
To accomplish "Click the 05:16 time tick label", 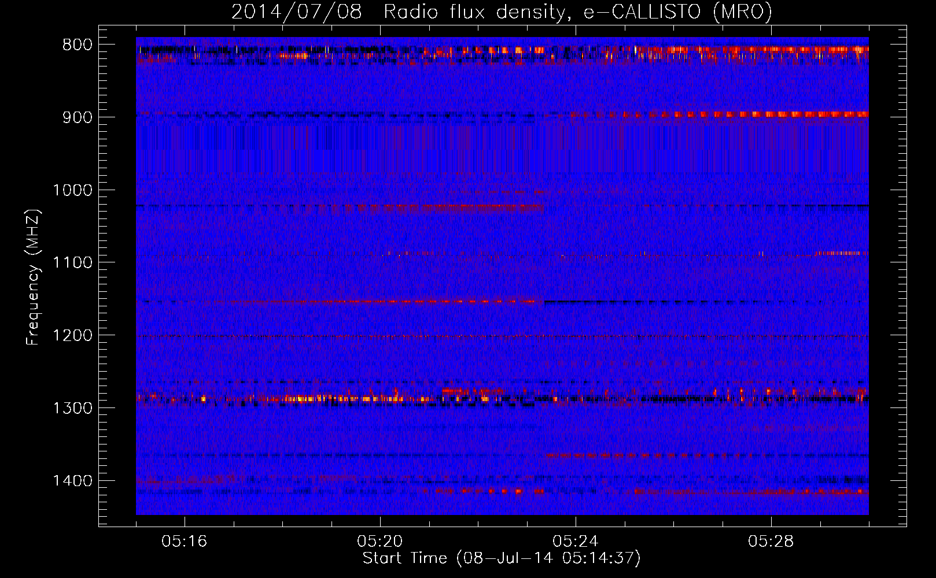I will pos(185,542).
